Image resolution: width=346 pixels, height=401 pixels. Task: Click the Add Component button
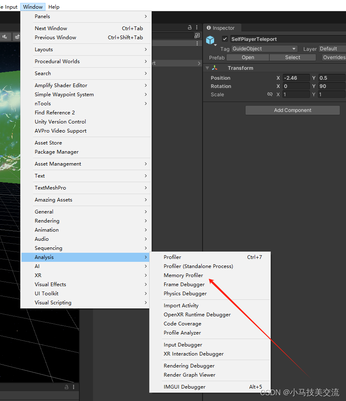click(292, 110)
